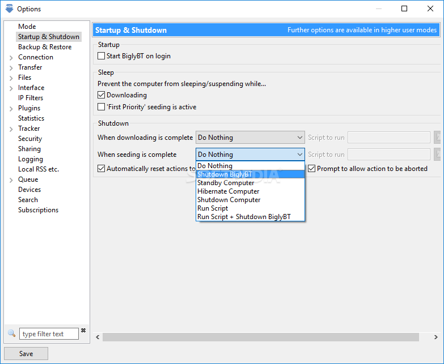The height and width of the screenshot is (364, 444).
Task: Enable Start BiglyBT on login checkbox
Action: click(101, 56)
